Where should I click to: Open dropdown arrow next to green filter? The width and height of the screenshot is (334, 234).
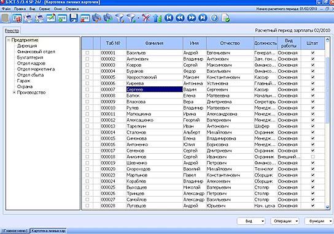click(138, 18)
